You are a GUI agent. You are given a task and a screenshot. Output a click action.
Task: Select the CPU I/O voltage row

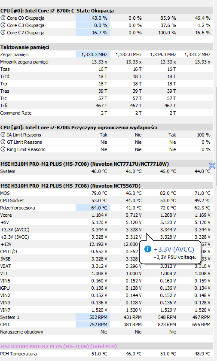click(x=107, y=252)
